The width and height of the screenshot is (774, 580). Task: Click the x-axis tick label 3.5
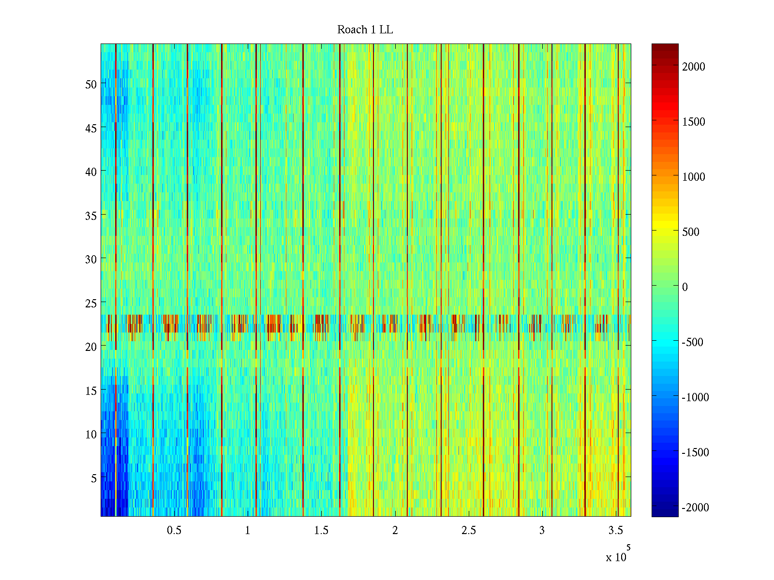[x=615, y=531]
